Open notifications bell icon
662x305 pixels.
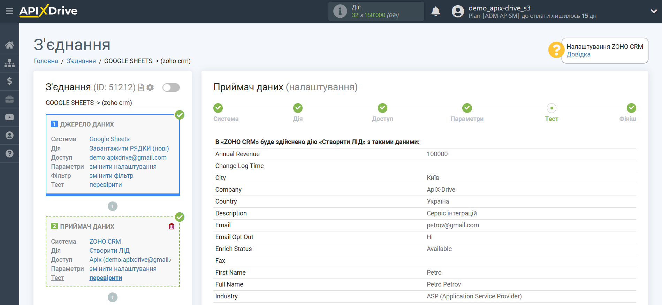pyautogui.click(x=435, y=12)
